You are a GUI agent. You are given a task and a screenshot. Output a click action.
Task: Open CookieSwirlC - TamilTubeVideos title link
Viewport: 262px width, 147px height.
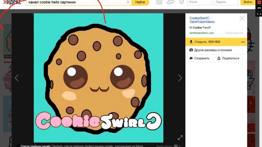202,20
